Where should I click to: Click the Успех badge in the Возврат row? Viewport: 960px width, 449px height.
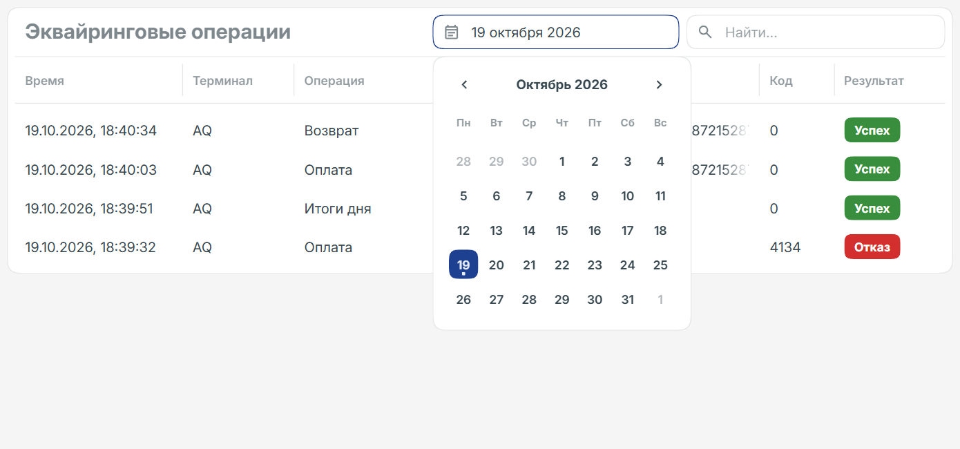(x=872, y=130)
